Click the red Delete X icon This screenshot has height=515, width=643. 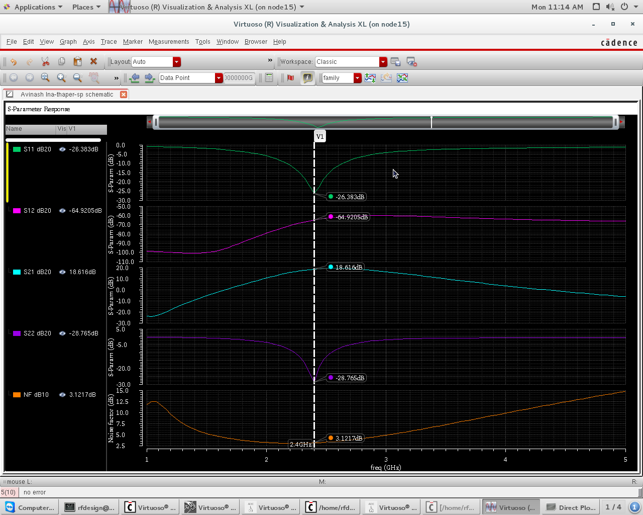coord(93,62)
